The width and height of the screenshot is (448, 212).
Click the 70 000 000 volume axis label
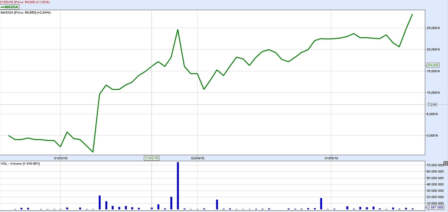tap(435, 165)
